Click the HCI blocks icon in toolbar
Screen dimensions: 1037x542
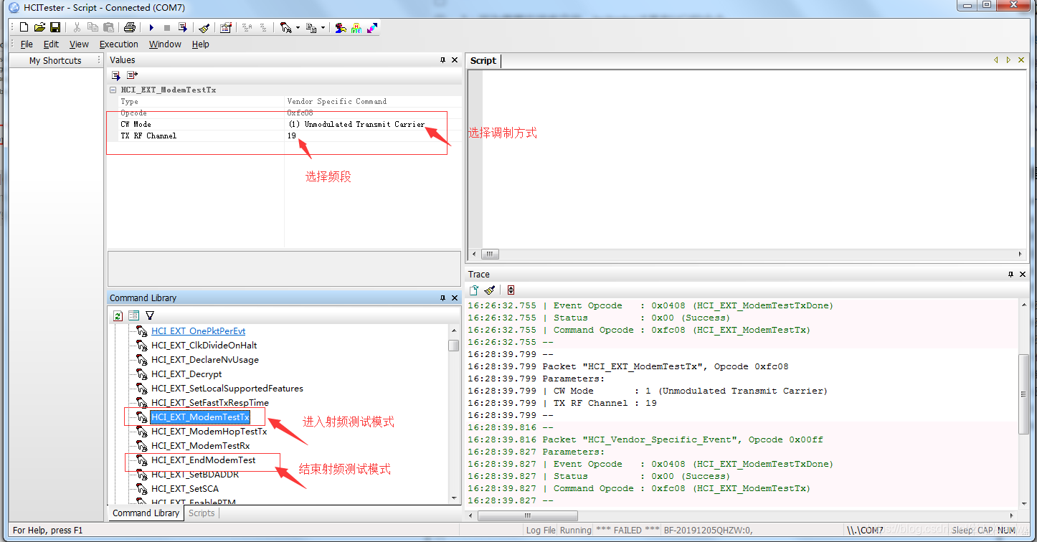pyautogui.click(x=356, y=27)
